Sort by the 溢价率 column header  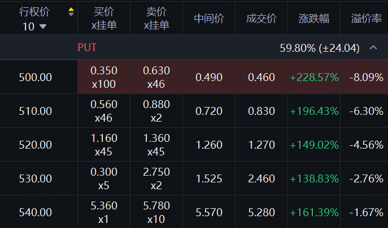pyautogui.click(x=367, y=19)
